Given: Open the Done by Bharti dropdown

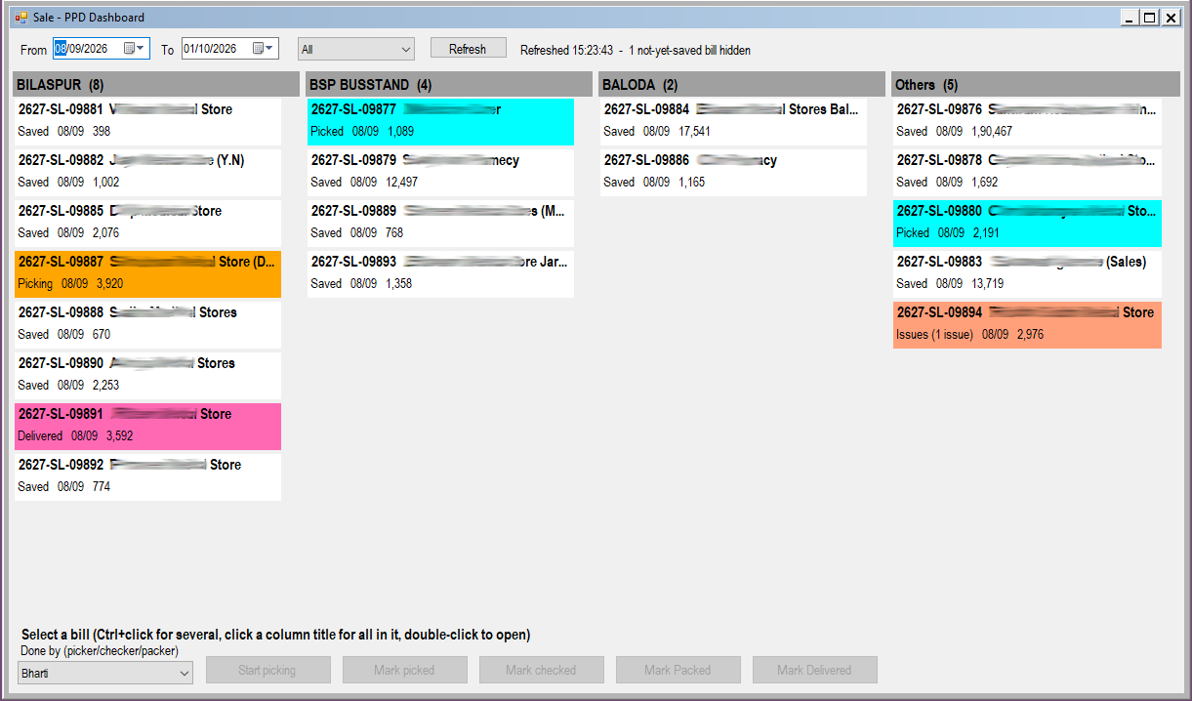Looking at the screenshot, I should pyautogui.click(x=105, y=673).
